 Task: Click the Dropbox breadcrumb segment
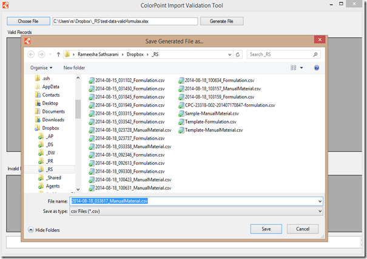135,55
